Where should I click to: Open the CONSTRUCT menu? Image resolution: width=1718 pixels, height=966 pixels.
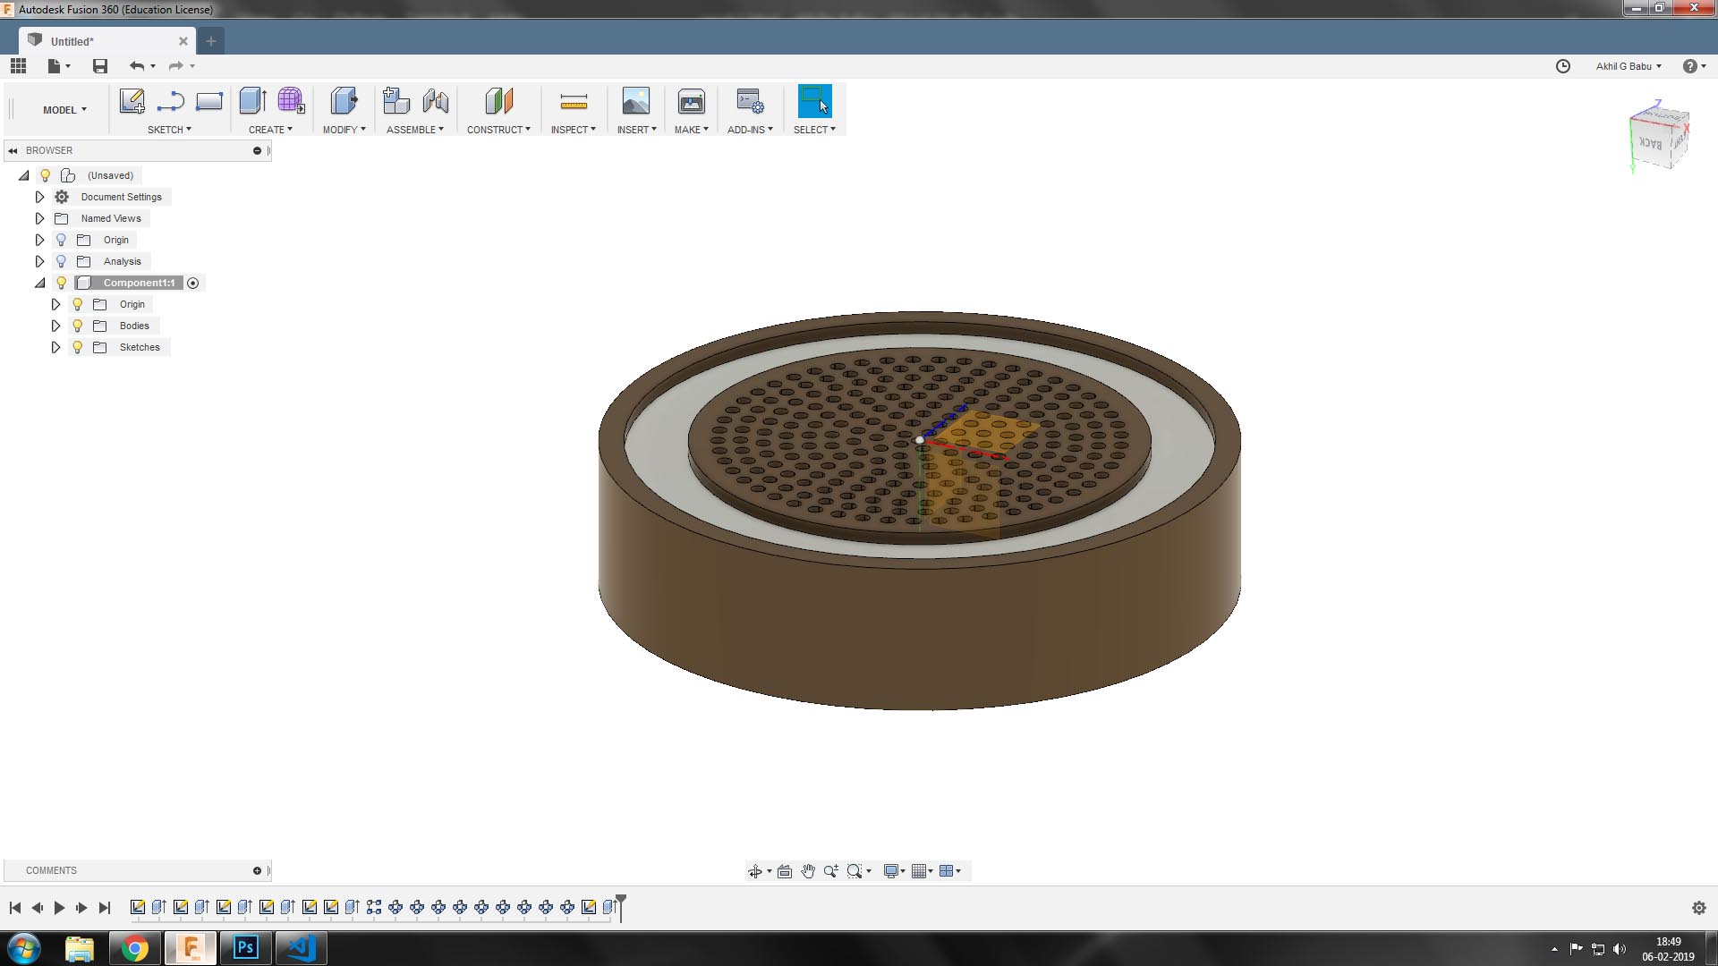tap(498, 130)
